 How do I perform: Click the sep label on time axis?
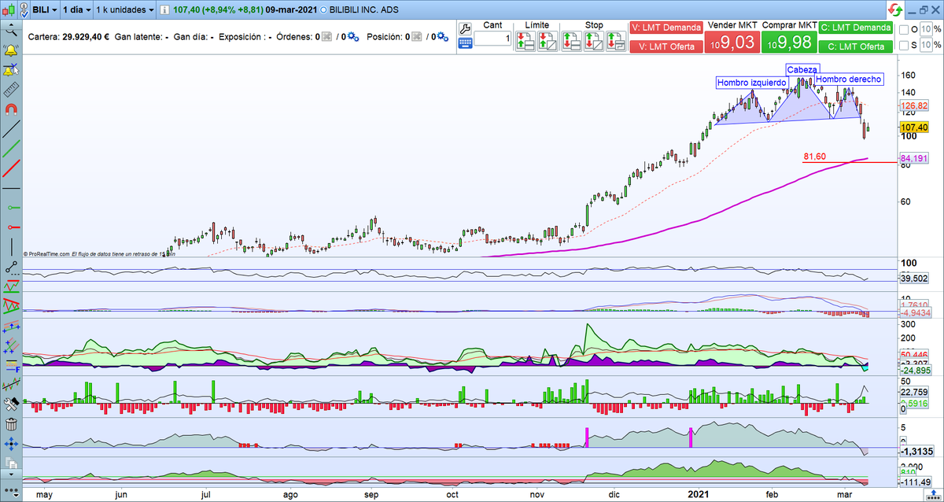[x=372, y=495]
